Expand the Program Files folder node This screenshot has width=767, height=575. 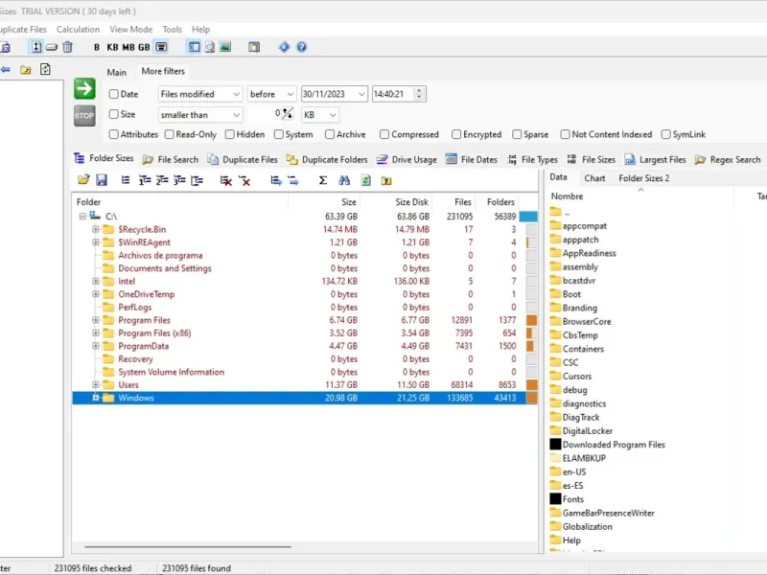pyautogui.click(x=96, y=320)
